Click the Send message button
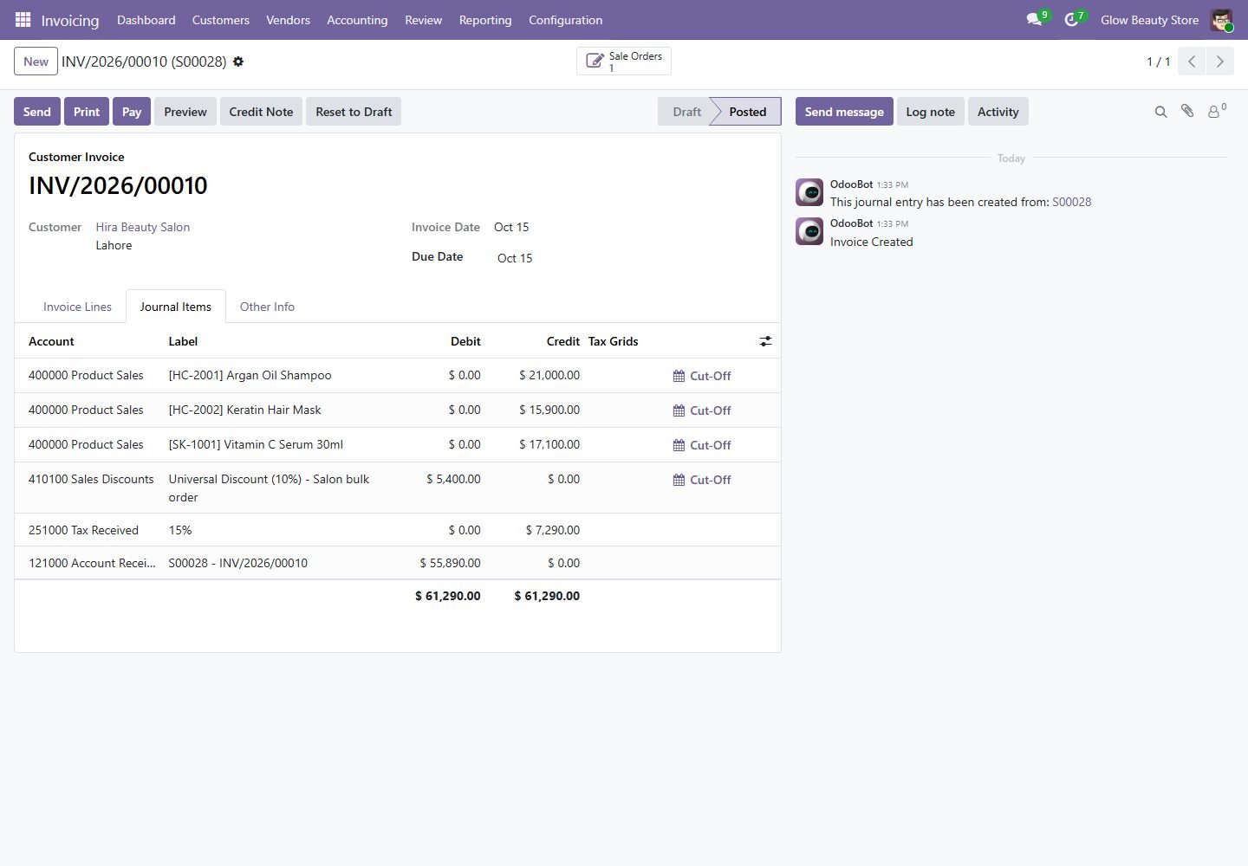This screenshot has width=1248, height=866. [844, 112]
